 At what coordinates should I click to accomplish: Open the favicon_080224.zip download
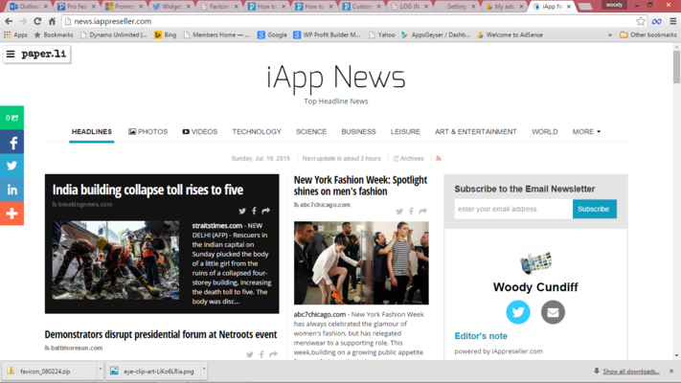point(50,371)
